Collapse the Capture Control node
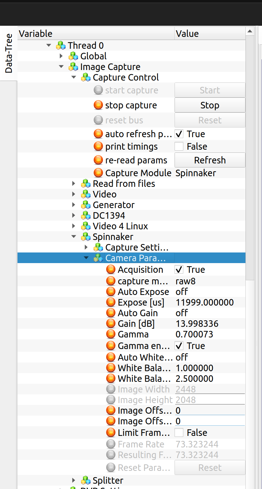The image size is (262, 489). pyautogui.click(x=74, y=77)
